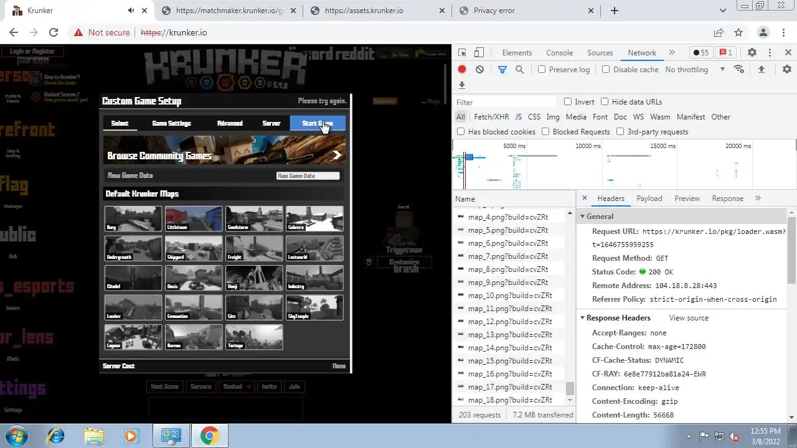Viewport: 797px width, 448px height.
Task: Click the network Filter text field
Action: point(504,102)
